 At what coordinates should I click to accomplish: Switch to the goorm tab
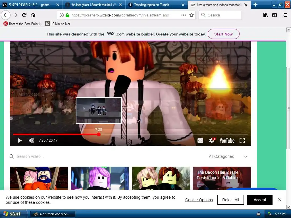coord(29,5)
